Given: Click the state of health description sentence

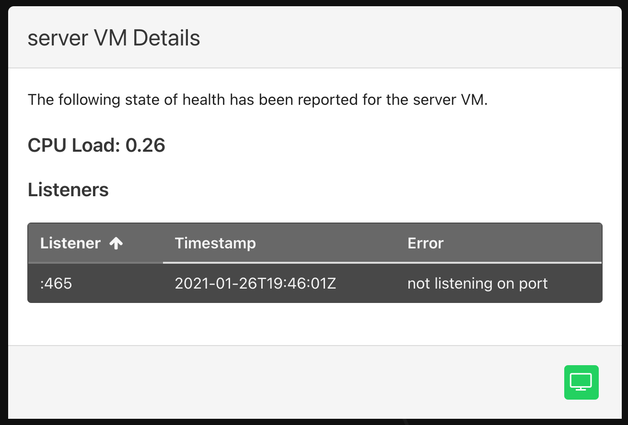Looking at the screenshot, I should [257, 100].
